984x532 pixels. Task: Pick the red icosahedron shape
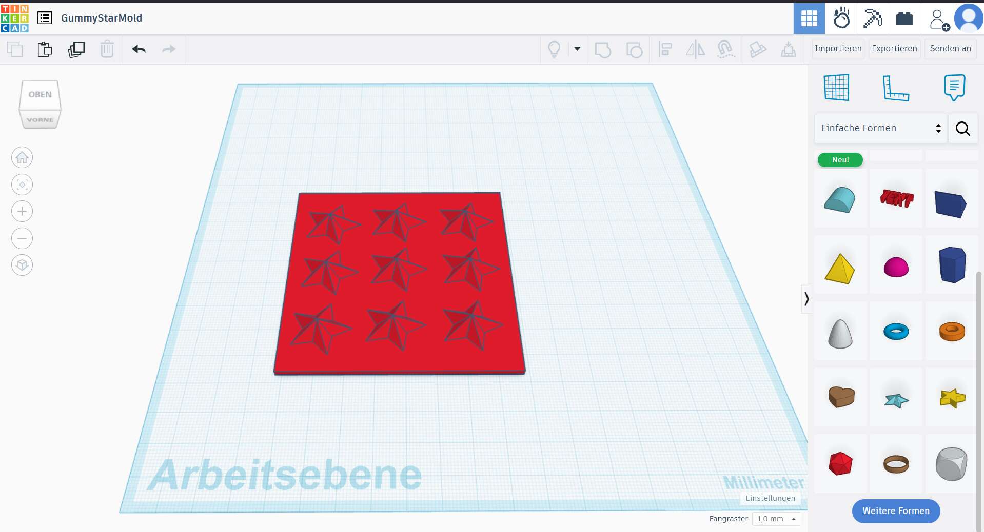(840, 463)
